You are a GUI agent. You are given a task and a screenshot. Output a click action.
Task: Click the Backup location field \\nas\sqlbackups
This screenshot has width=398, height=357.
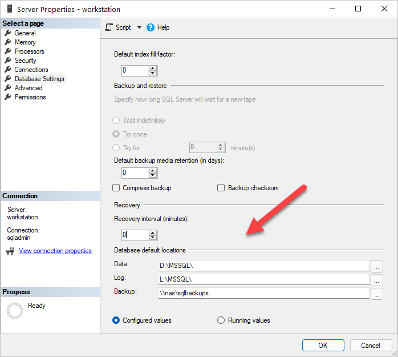click(x=264, y=293)
